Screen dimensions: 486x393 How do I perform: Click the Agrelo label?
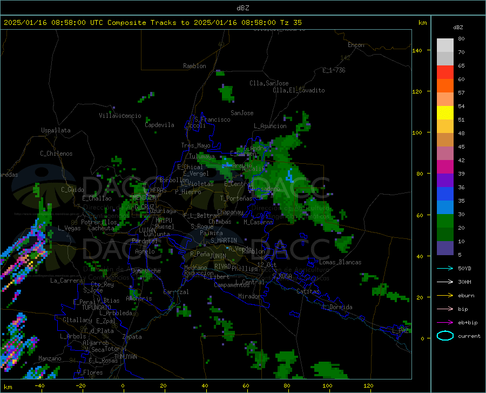point(145,251)
